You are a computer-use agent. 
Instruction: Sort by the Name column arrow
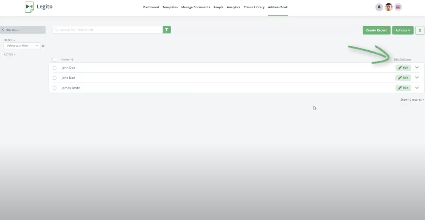[x=72, y=59]
